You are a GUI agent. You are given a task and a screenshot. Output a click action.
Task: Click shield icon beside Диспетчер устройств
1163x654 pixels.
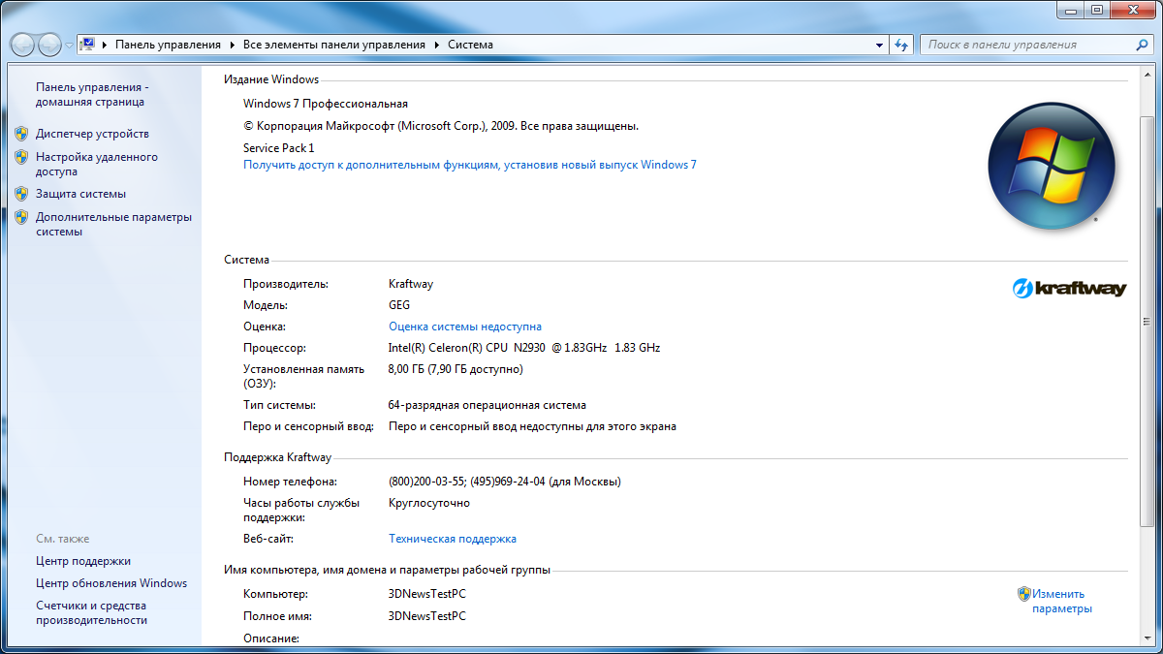(21, 134)
